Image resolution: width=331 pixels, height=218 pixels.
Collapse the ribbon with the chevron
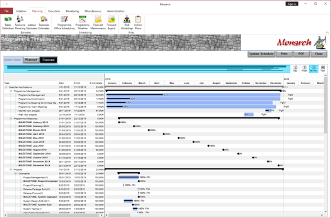(x=327, y=32)
